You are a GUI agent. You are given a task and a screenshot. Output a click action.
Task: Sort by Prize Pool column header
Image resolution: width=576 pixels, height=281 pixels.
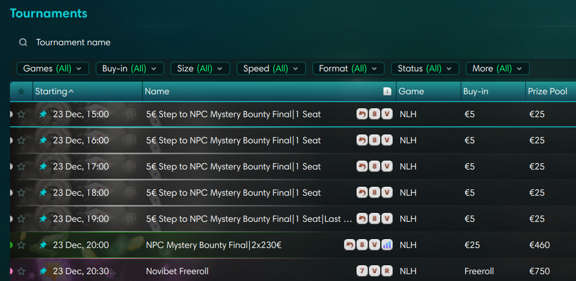[x=547, y=92]
